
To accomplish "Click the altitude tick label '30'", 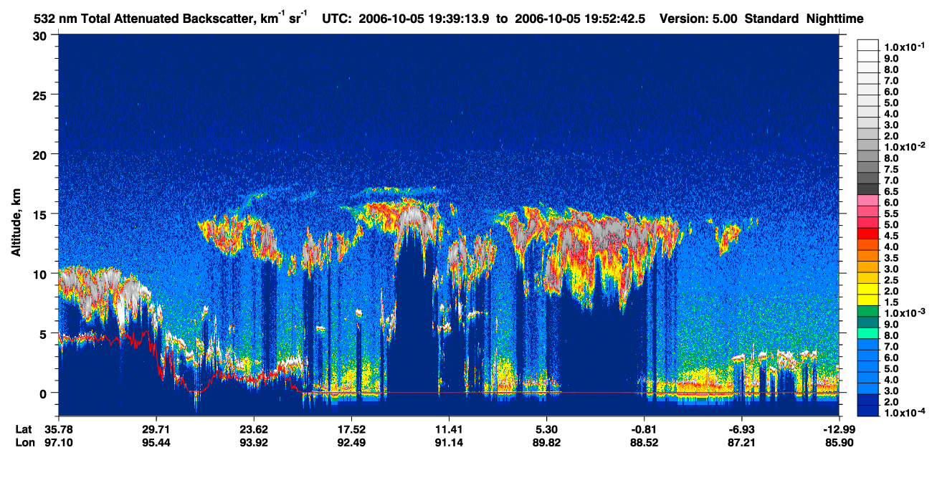I will (41, 35).
